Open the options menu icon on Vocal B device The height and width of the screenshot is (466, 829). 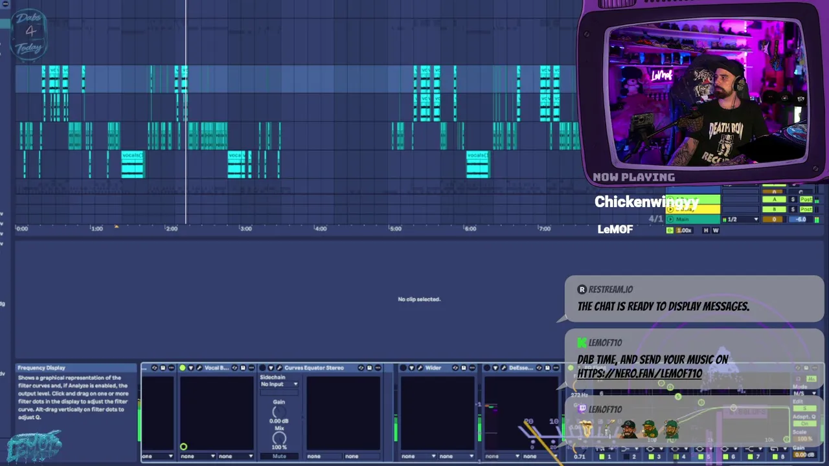[x=252, y=368]
